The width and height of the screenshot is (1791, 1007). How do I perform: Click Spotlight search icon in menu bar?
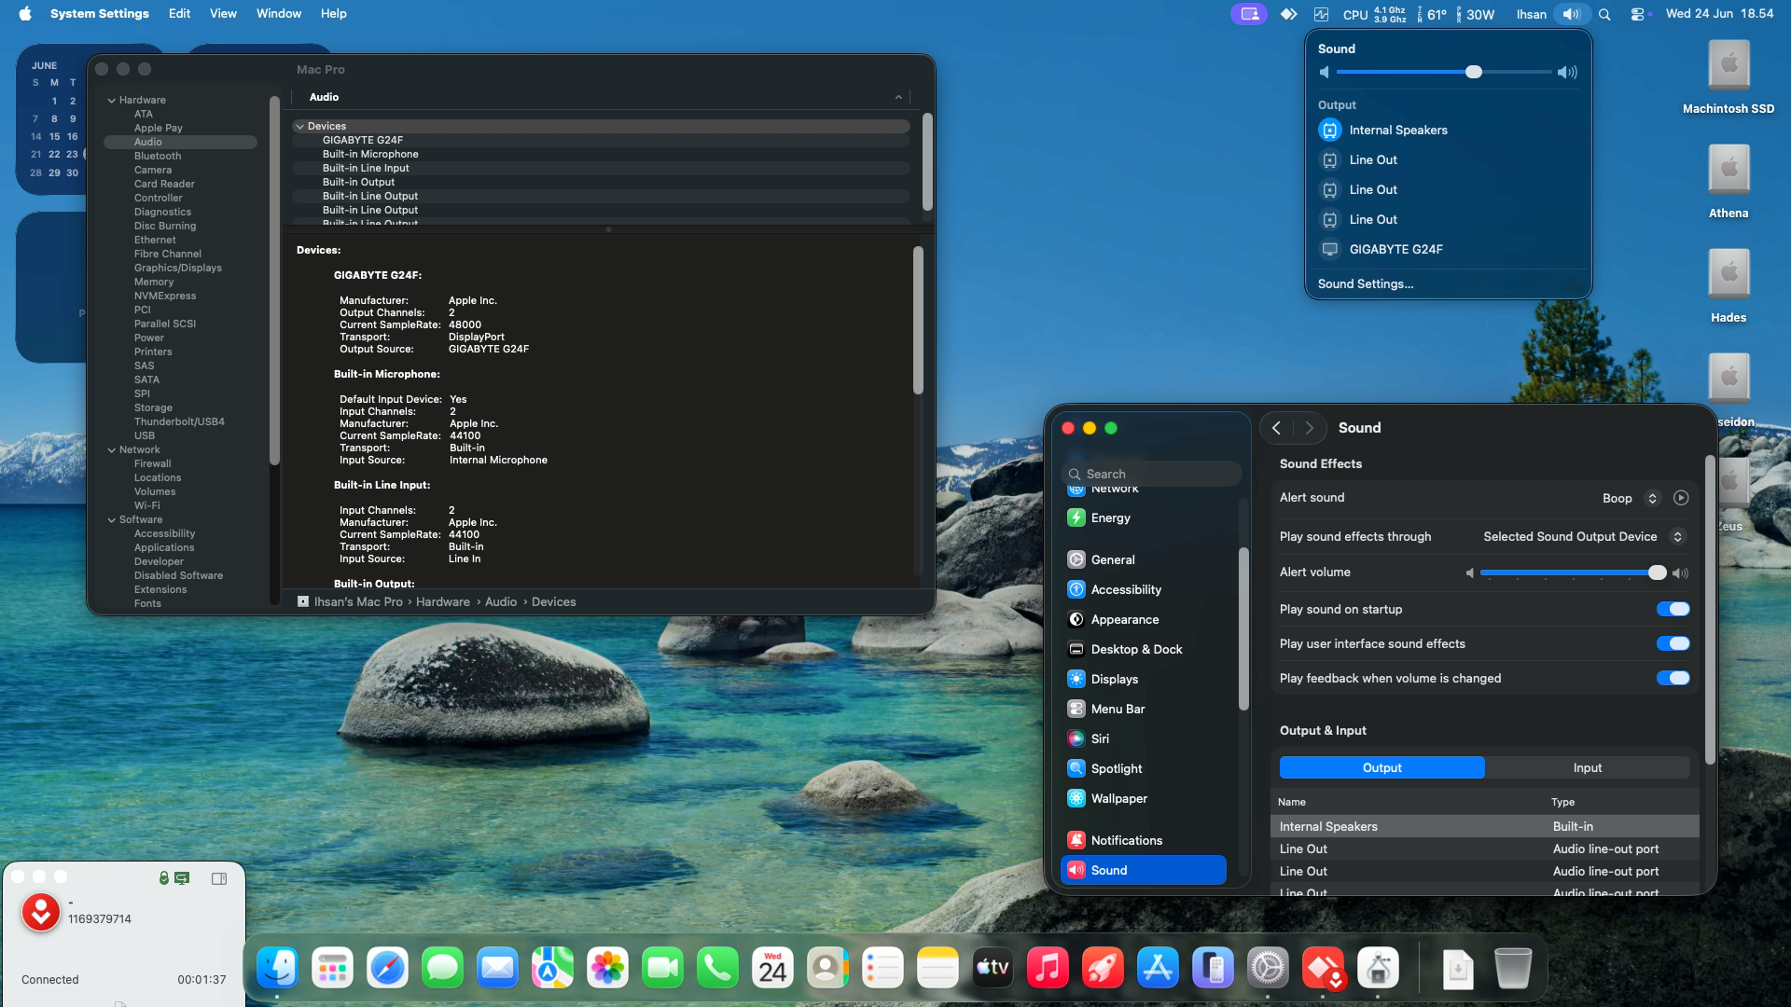pyautogui.click(x=1604, y=14)
